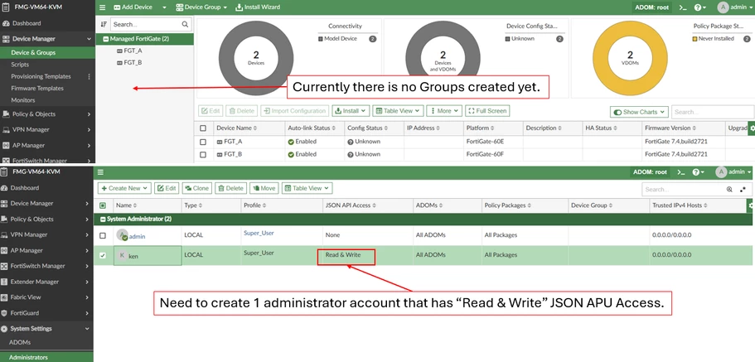
Task: Open Add Device dropdown arrow
Action: coord(164,7)
